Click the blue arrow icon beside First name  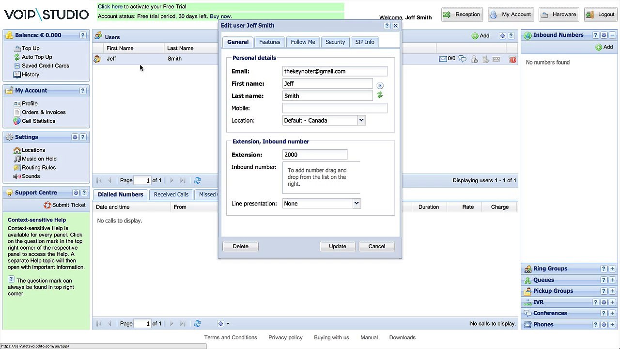[380, 85]
